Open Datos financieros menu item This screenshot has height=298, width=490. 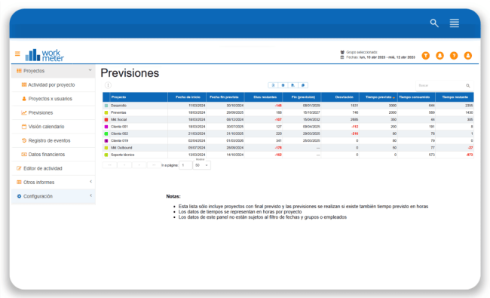(53, 154)
